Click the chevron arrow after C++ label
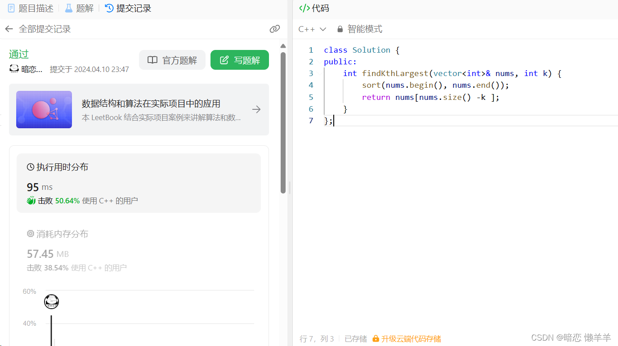This screenshot has height=346, width=618. point(322,29)
